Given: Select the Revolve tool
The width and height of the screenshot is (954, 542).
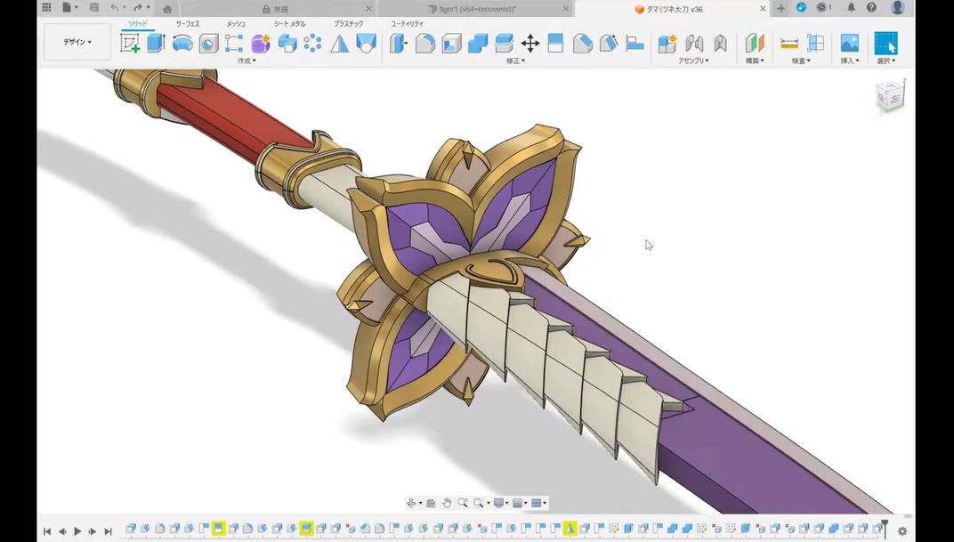Looking at the screenshot, I should [182, 44].
